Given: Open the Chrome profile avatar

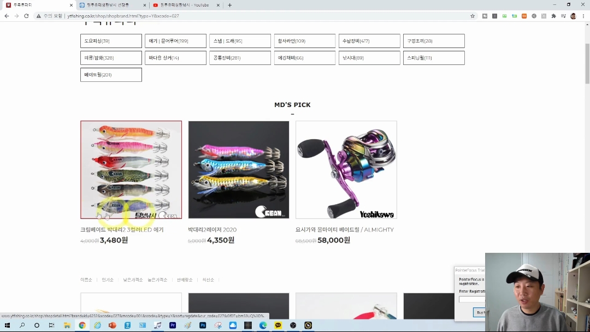Looking at the screenshot, I should [x=573, y=16].
